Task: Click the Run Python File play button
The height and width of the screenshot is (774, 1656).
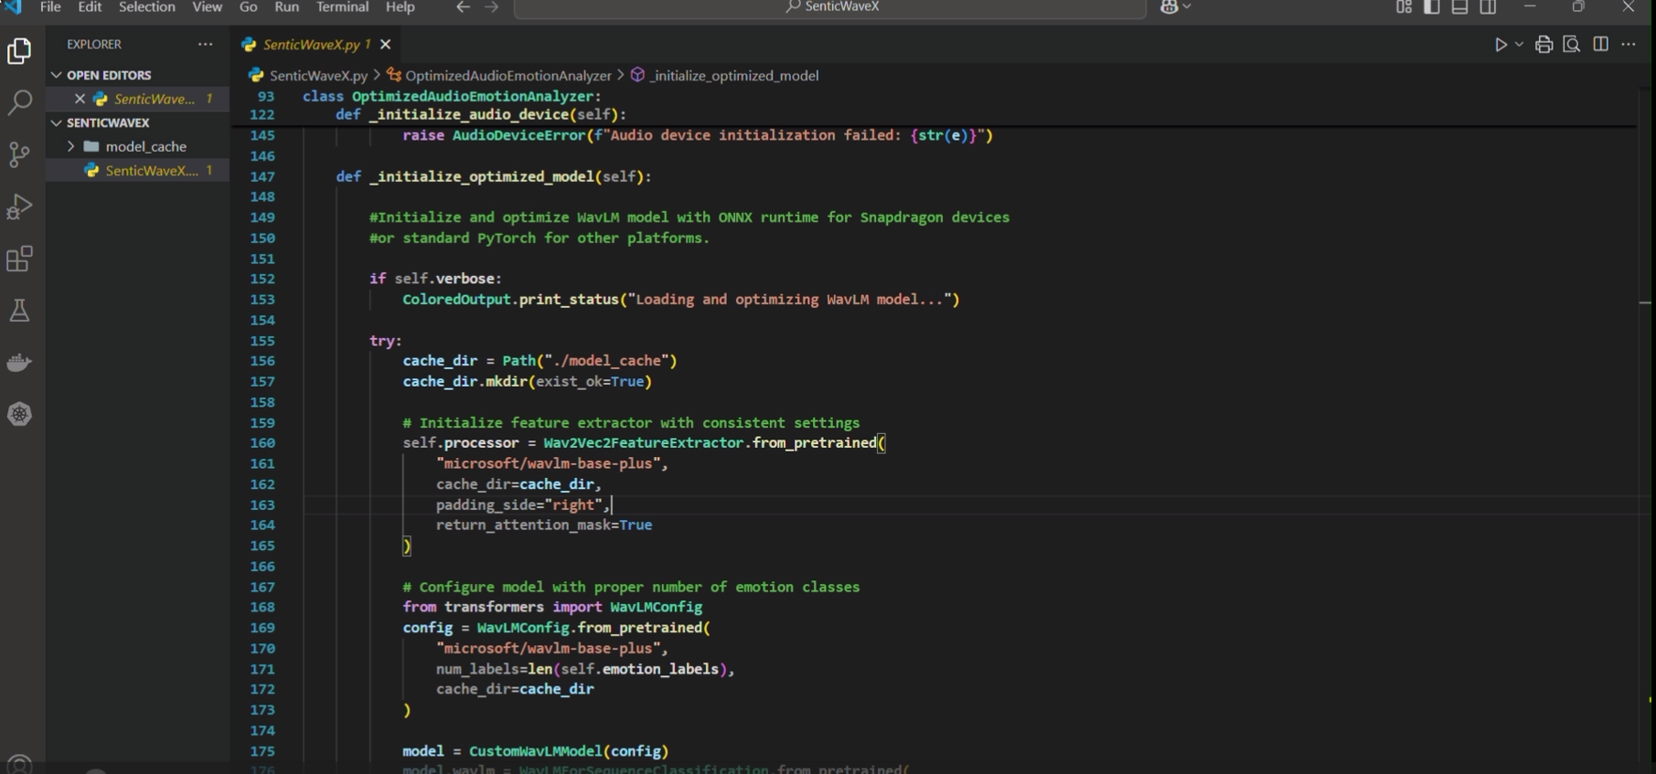Action: click(x=1501, y=45)
